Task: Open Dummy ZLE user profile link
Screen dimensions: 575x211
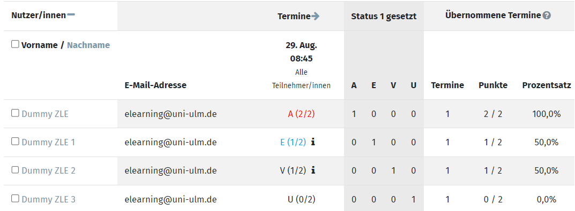Action: pos(45,114)
